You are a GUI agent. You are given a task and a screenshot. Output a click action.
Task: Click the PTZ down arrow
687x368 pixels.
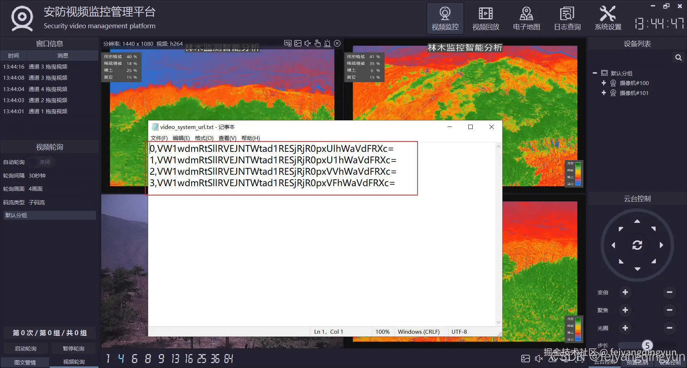637,269
